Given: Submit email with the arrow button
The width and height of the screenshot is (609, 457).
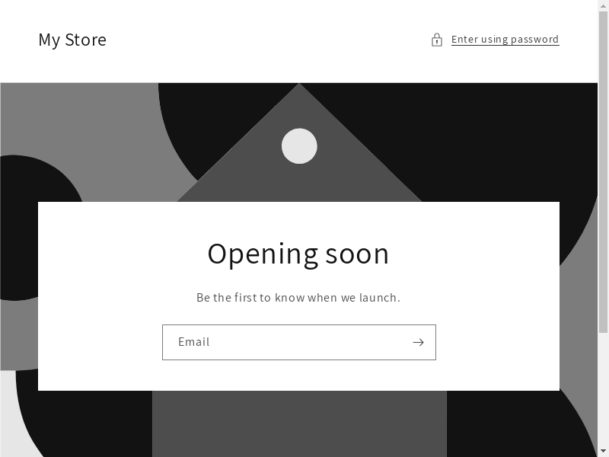Looking at the screenshot, I should [x=418, y=342].
